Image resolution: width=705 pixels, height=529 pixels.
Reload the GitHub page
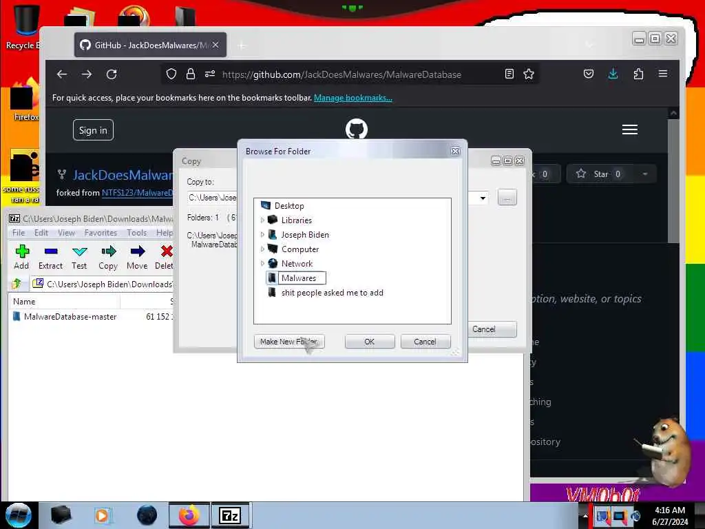point(112,74)
